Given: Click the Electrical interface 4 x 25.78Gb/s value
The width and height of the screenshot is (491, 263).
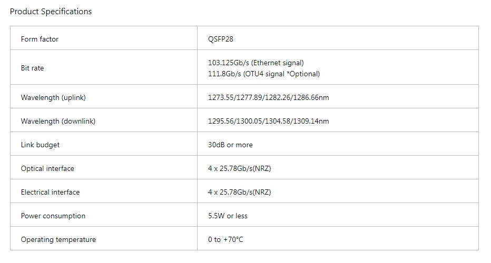Looking at the screenshot, I should click(240, 193).
